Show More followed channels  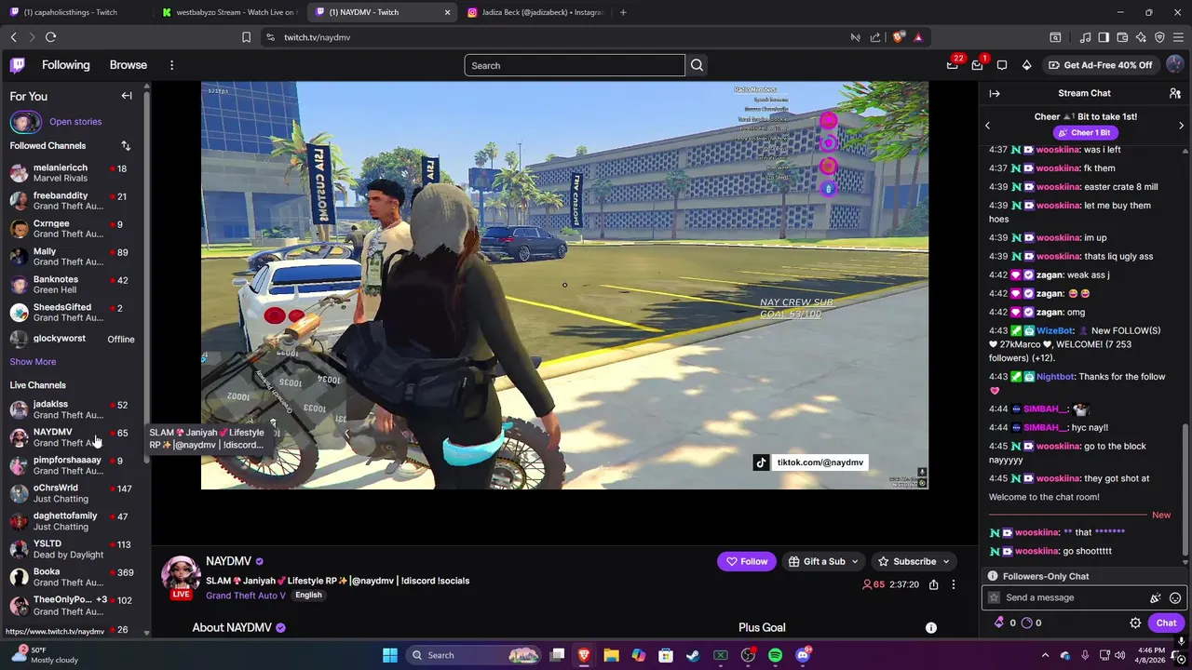tap(33, 362)
